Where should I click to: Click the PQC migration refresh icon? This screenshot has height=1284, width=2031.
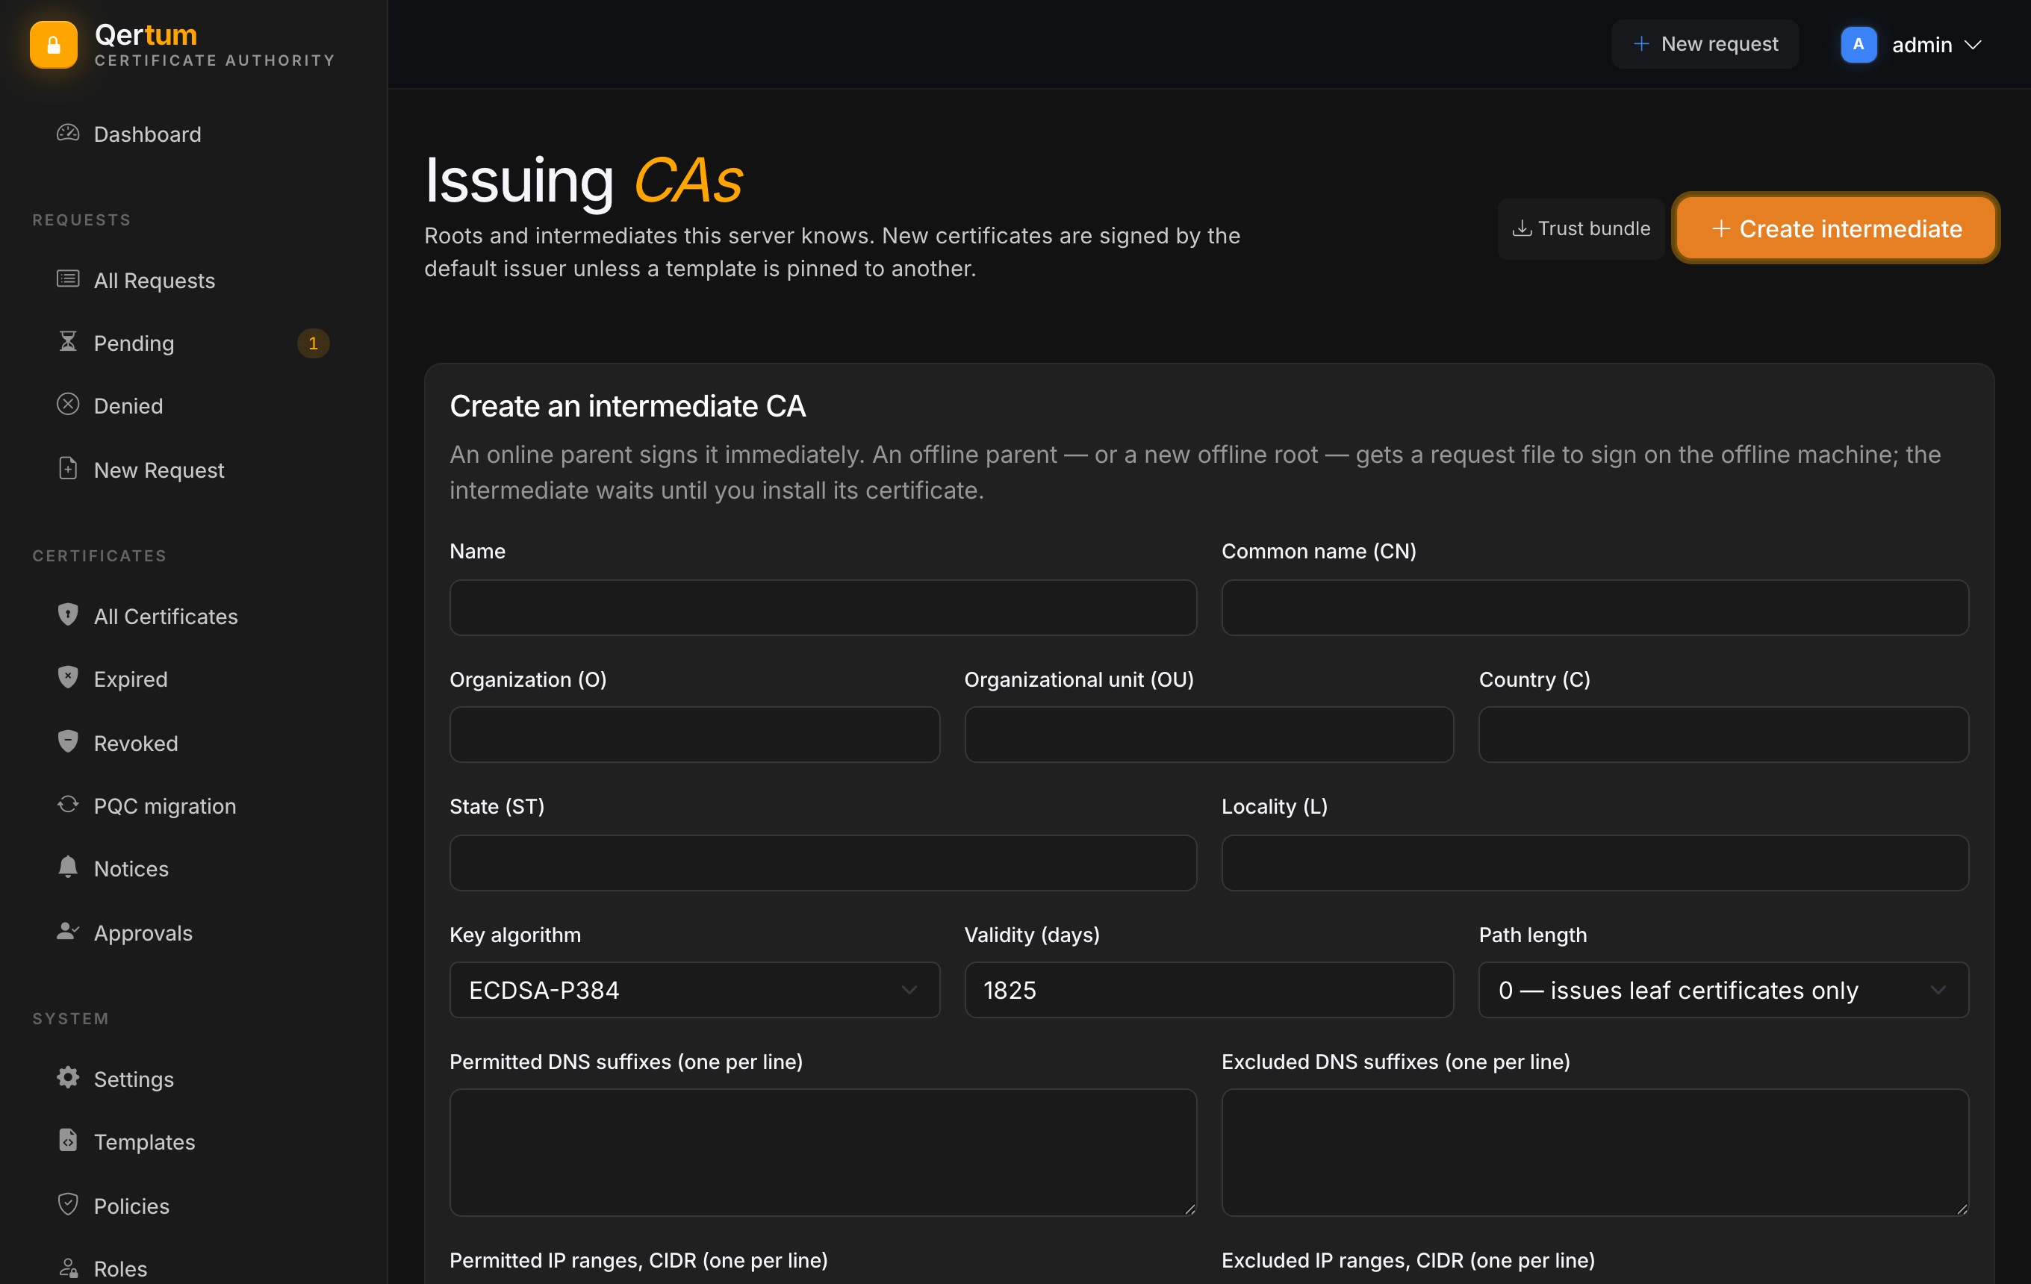[67, 805]
